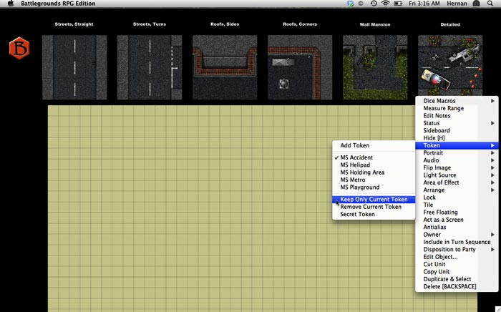Expand the Audio submenu

pos(457,160)
